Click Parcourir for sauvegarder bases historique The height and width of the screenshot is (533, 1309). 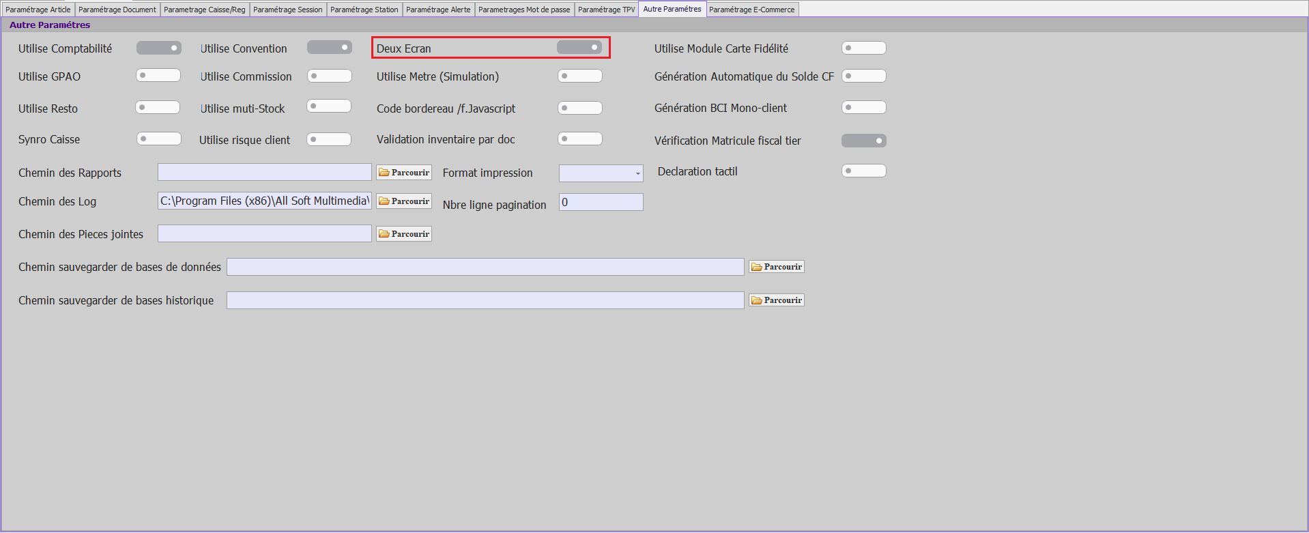[777, 300]
